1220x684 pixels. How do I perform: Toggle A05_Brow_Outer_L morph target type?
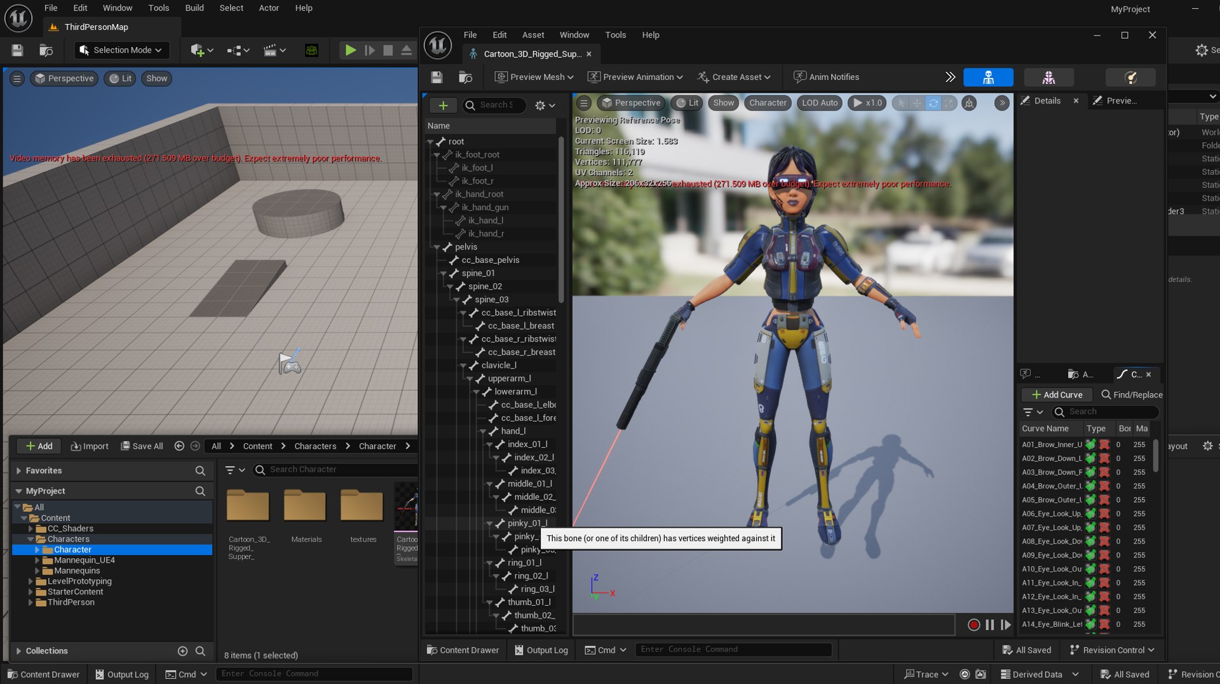pyautogui.click(x=1090, y=500)
